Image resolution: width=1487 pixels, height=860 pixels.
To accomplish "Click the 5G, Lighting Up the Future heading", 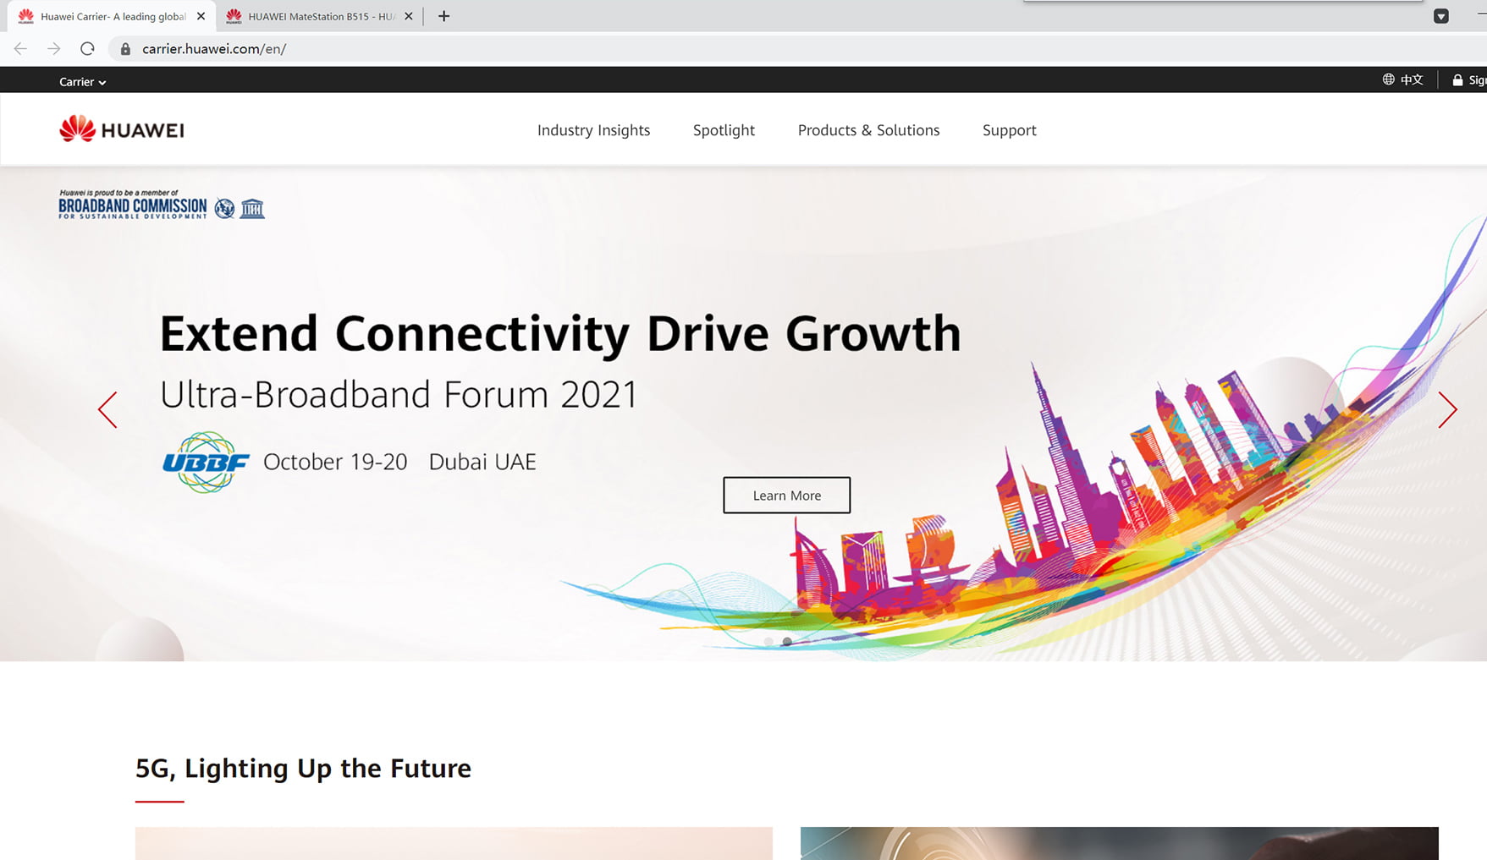I will (303, 769).
